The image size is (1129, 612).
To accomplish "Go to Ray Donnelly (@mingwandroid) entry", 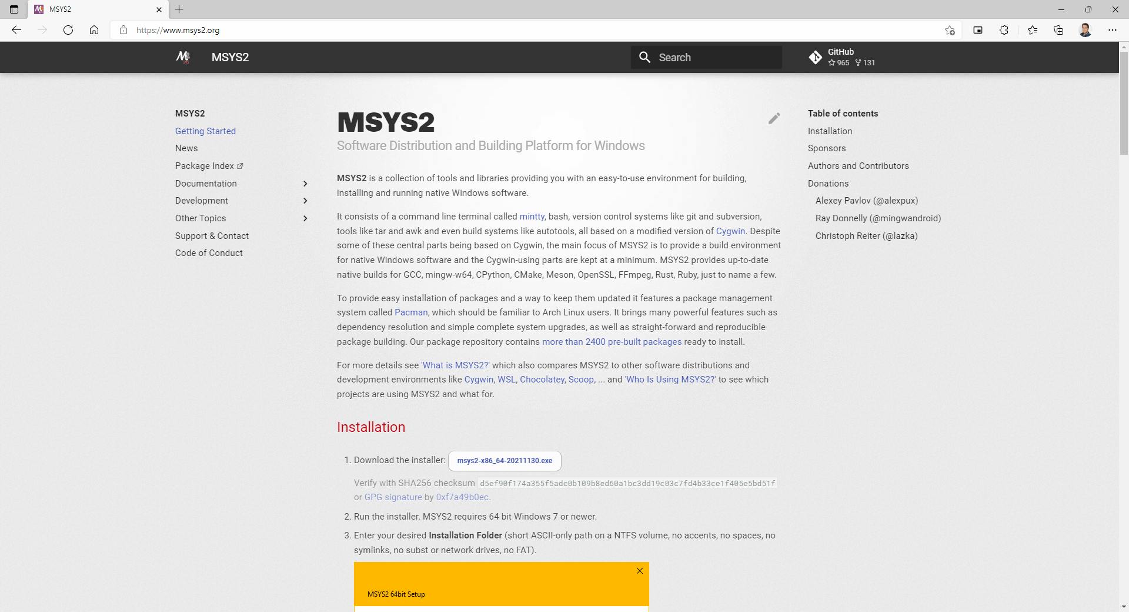I will point(878,218).
